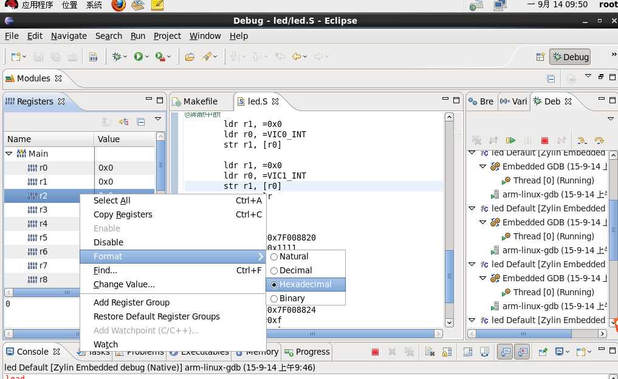Click the Pin Console icon
618x379 pixels.
pos(543,352)
